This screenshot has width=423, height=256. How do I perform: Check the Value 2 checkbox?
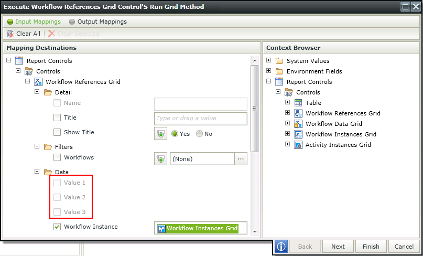coord(57,197)
